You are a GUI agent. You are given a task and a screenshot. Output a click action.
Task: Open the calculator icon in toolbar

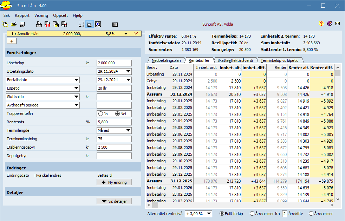(x=115, y=24)
